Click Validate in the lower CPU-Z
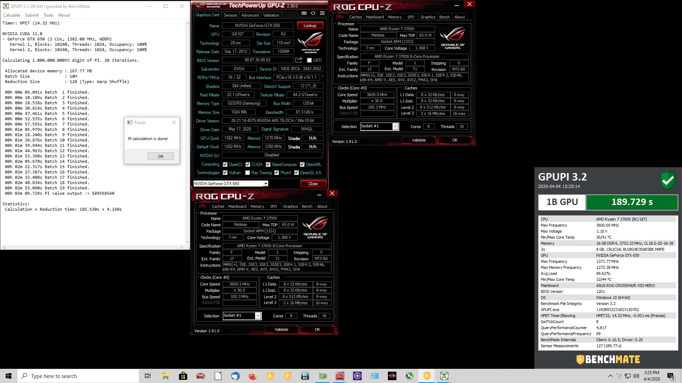 281,329
